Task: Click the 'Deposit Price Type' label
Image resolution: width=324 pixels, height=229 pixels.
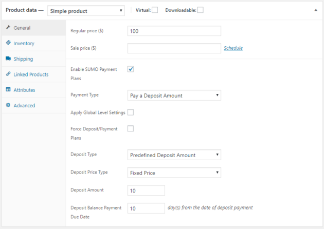Action: [89, 172]
